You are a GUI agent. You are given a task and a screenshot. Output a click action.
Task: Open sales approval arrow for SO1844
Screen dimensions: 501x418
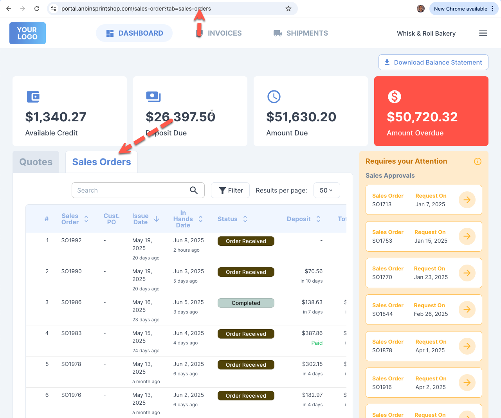click(x=467, y=310)
